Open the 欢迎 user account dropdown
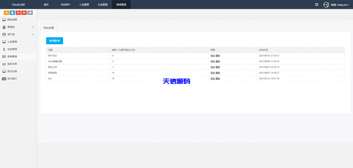Screen dimensions: 353x168 tap(340, 5)
